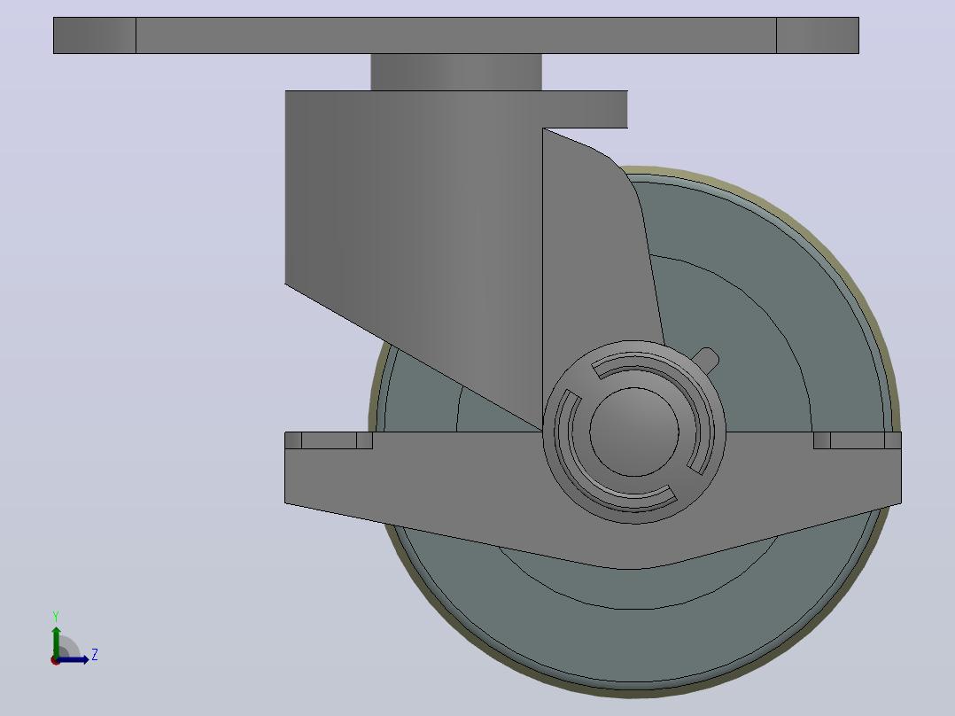Select the caster top mounting plate
Image resolution: width=955 pixels, height=716 pixels.
456,35
